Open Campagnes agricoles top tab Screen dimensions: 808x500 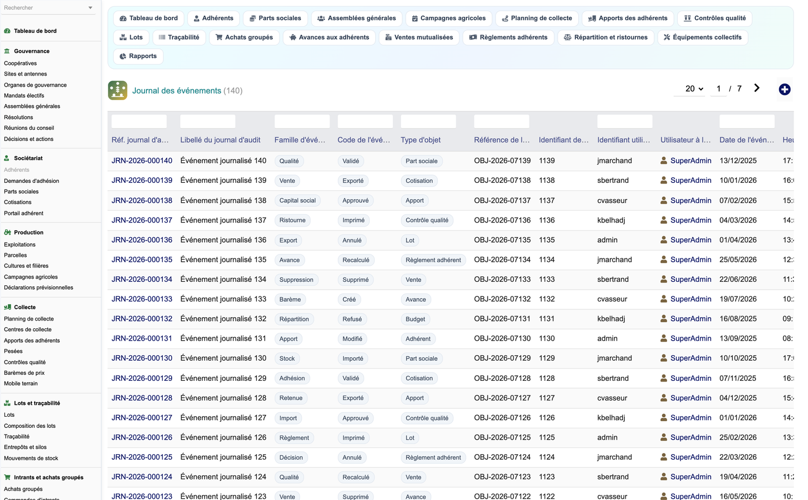tap(449, 18)
